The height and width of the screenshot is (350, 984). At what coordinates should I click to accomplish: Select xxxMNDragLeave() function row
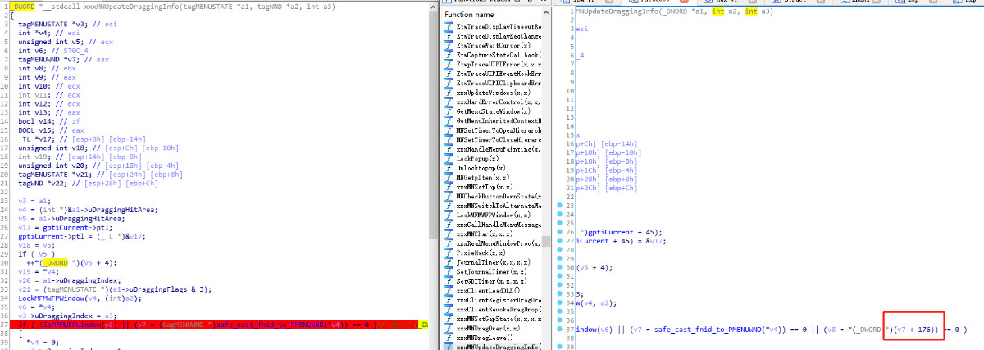pos(493,338)
